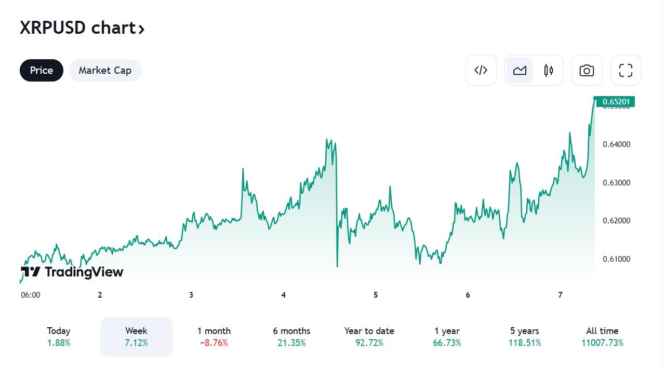Viewport: 665px width, 374px height.
Task: Click the day 4 marker on time axis
Action: 283,295
